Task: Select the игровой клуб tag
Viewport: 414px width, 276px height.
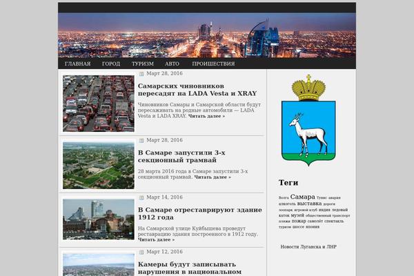Action: (x=306, y=210)
